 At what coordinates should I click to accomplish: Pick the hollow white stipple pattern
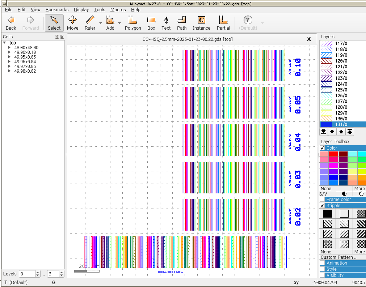[x=344, y=214]
